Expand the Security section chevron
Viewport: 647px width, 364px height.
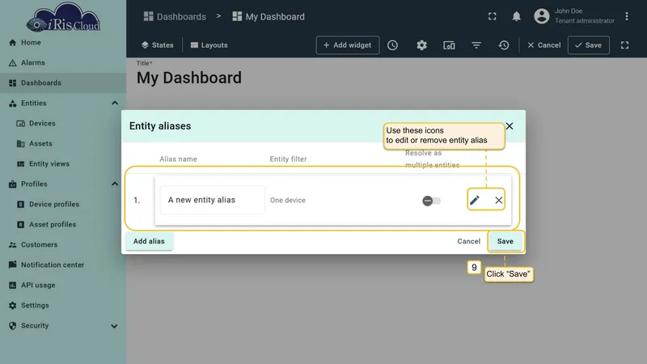tap(114, 326)
